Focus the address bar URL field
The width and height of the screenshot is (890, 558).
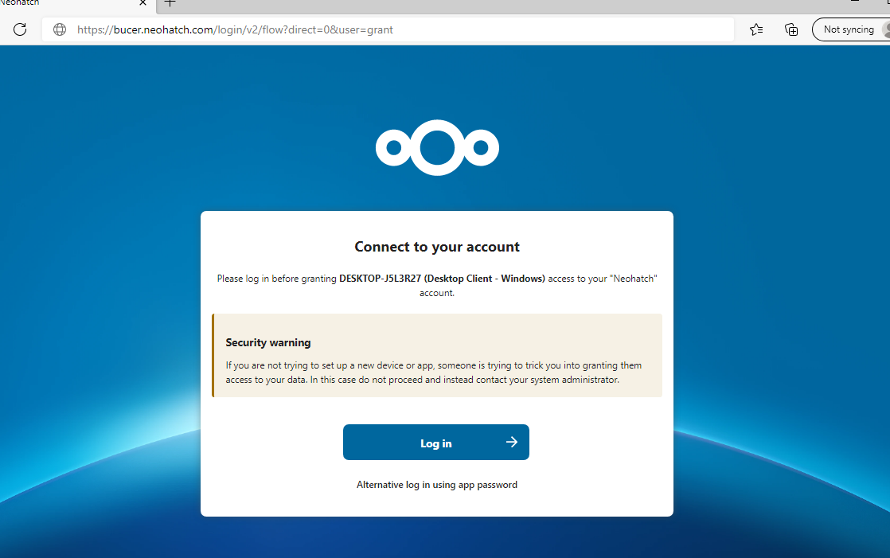388,29
